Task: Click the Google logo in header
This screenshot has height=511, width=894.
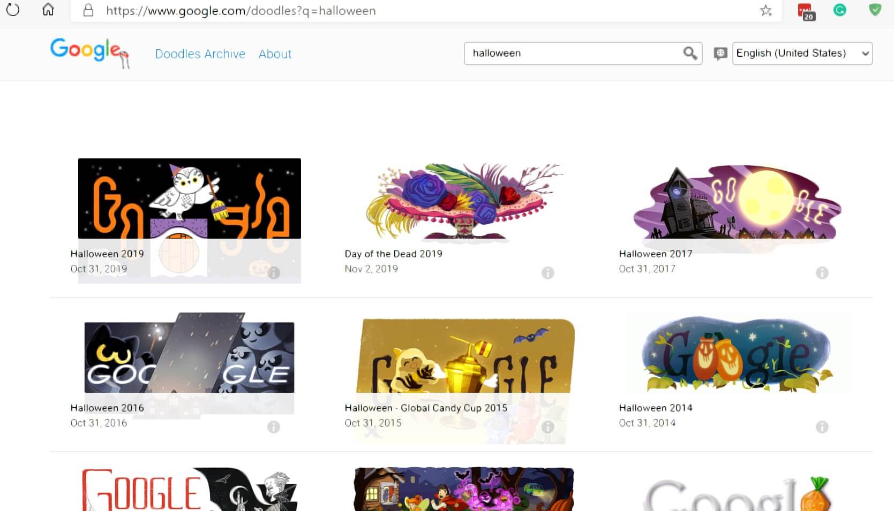Action: tap(88, 51)
